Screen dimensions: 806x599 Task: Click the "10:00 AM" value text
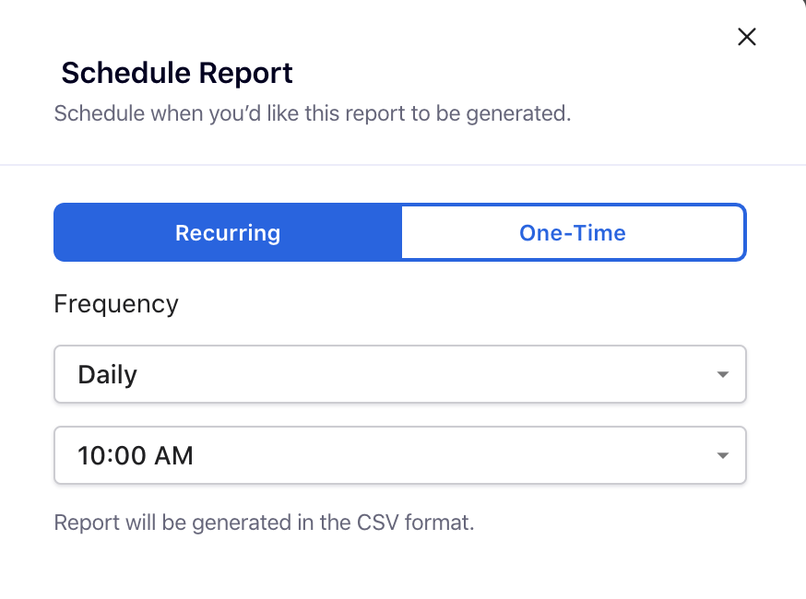click(x=136, y=455)
